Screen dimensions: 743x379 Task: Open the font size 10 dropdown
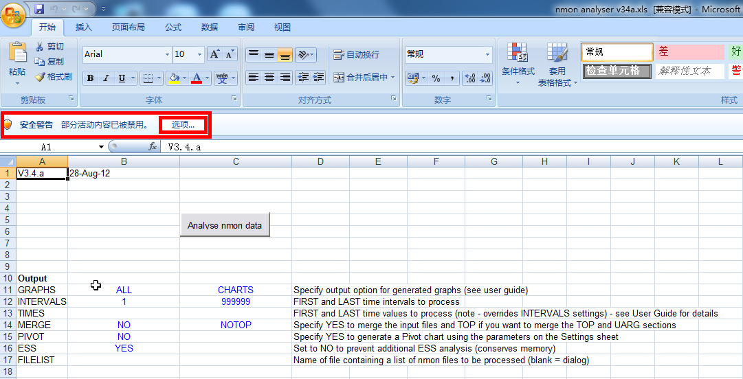click(199, 54)
